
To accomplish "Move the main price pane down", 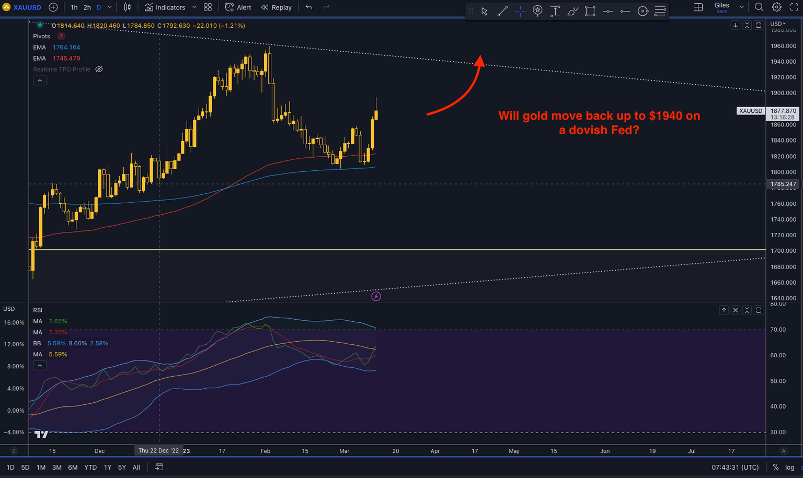I will (736, 25).
